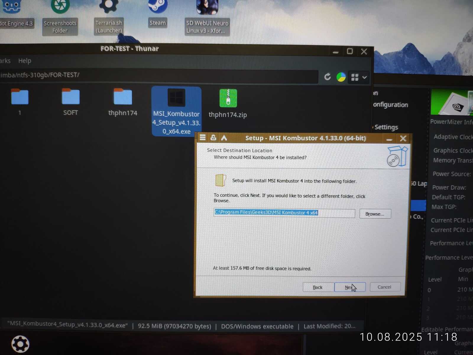Click the 'DOS/Windows executable' status bar text

pos(257,326)
